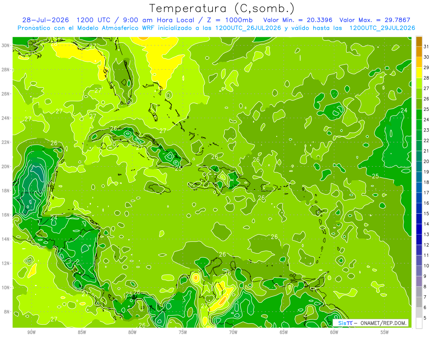Viewport: 436px width, 337px height.
Task: Click the teal legend swatch between 19 and 20
Action: click(419, 167)
